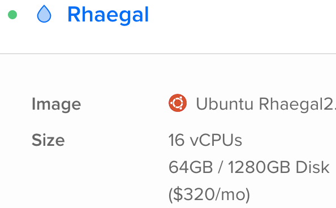The width and height of the screenshot is (336, 208).
Task: Click the 1280GB Disk value
Action: 278,167
